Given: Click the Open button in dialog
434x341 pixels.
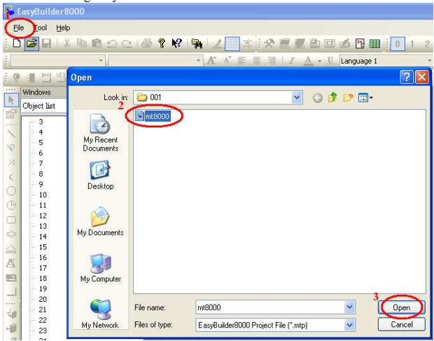Looking at the screenshot, I should tap(402, 307).
